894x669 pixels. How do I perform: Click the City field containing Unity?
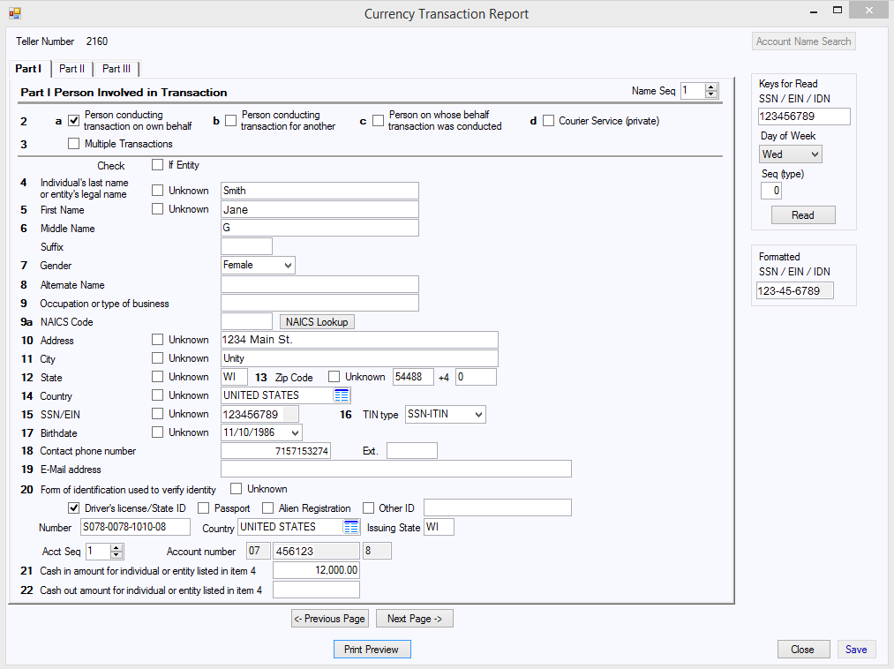(359, 358)
